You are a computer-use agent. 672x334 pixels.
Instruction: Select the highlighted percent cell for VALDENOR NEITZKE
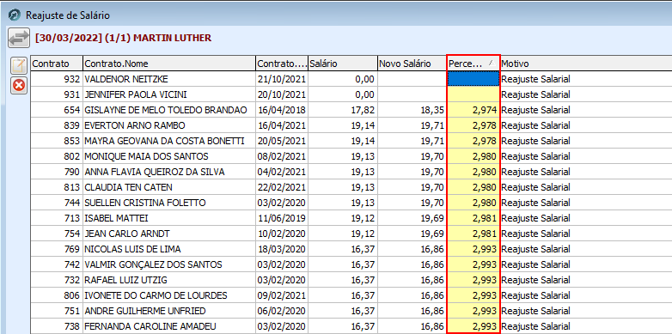[473, 79]
